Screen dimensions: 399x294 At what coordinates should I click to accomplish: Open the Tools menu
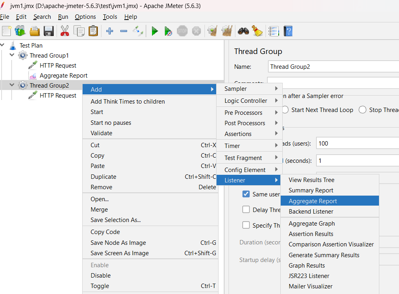click(110, 17)
